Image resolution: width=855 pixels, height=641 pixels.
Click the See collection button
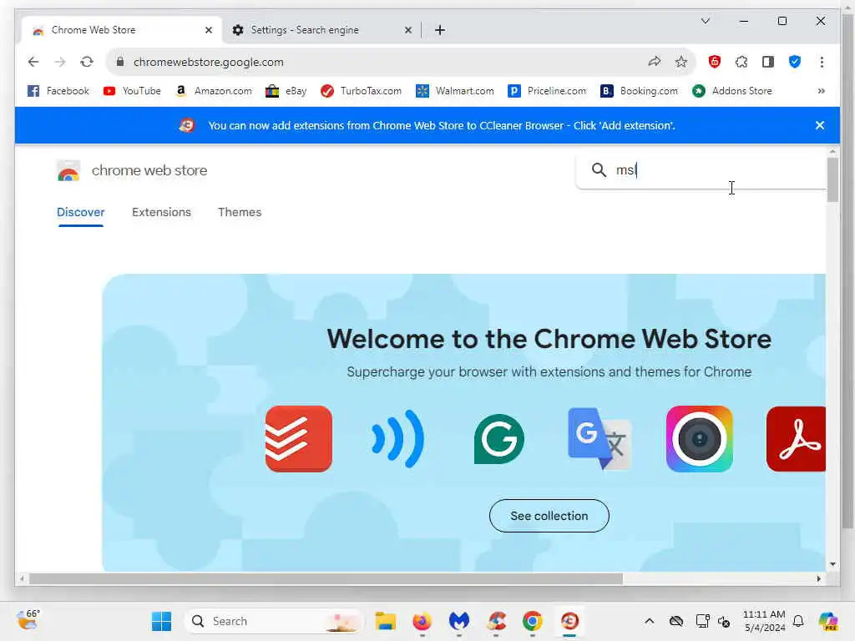pyautogui.click(x=549, y=516)
